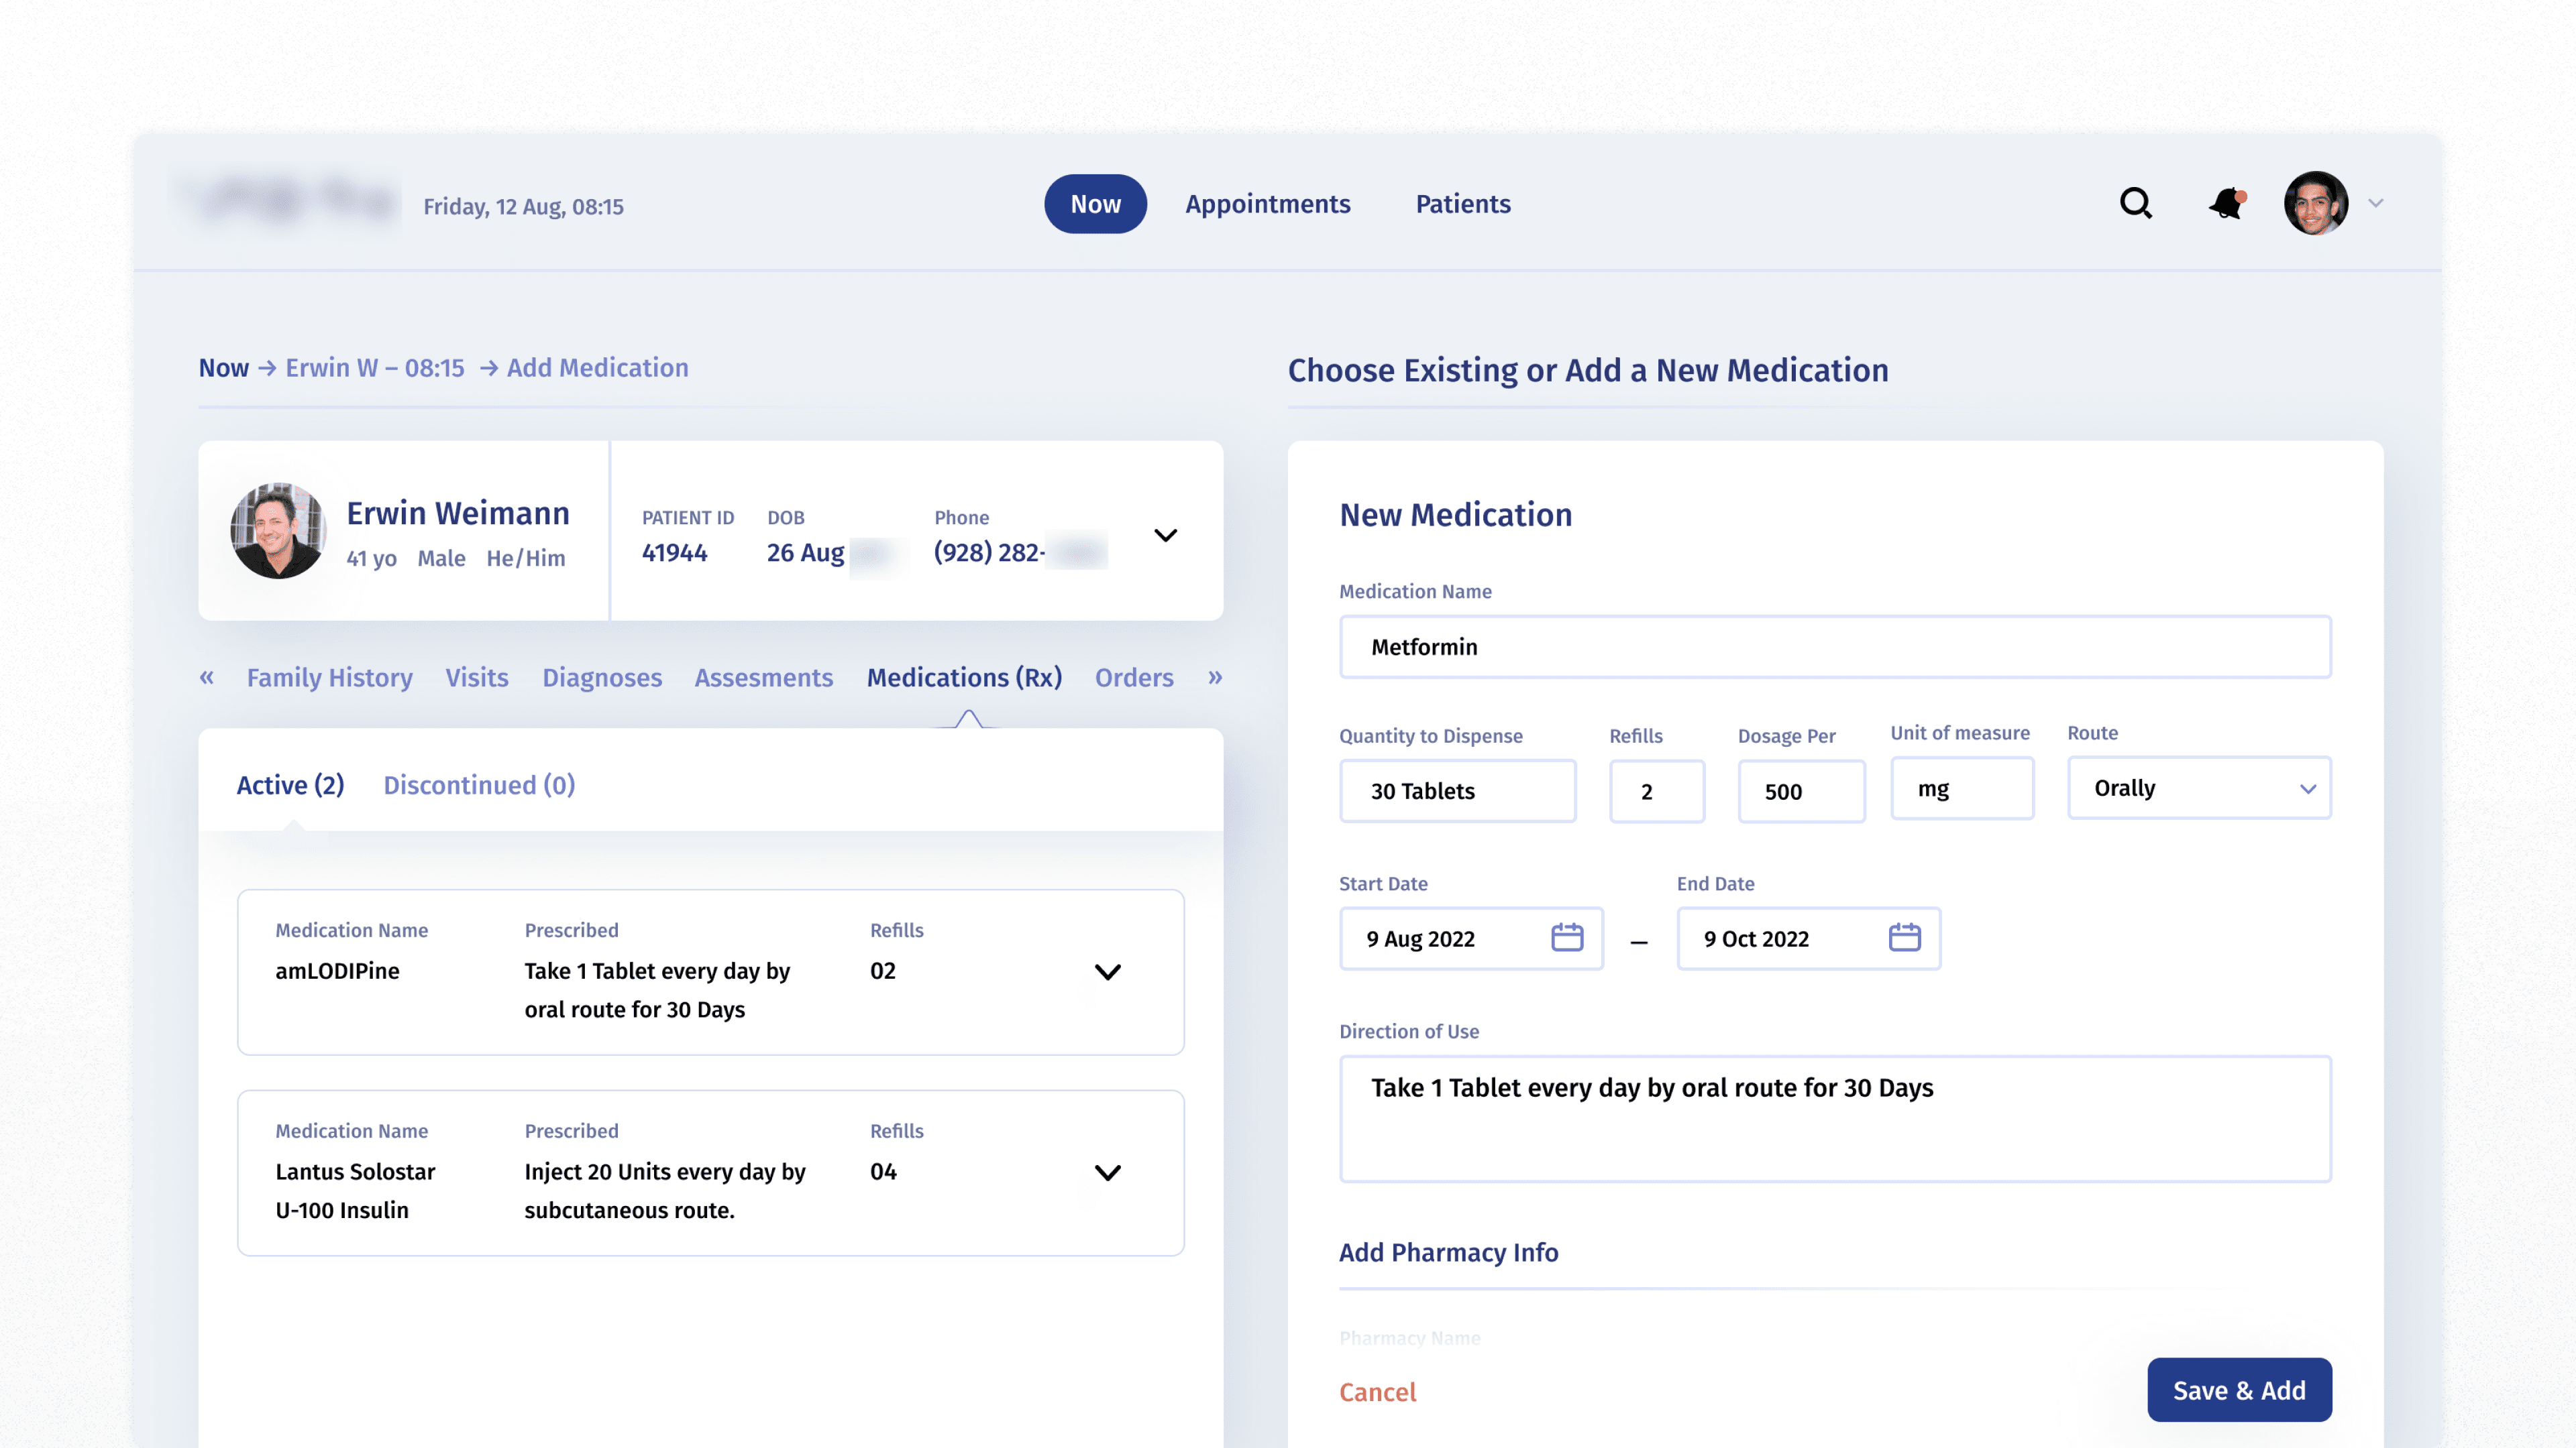Image resolution: width=2576 pixels, height=1448 pixels.
Task: Click the End Date field 9 Oct 2022
Action: [x=1808, y=939]
